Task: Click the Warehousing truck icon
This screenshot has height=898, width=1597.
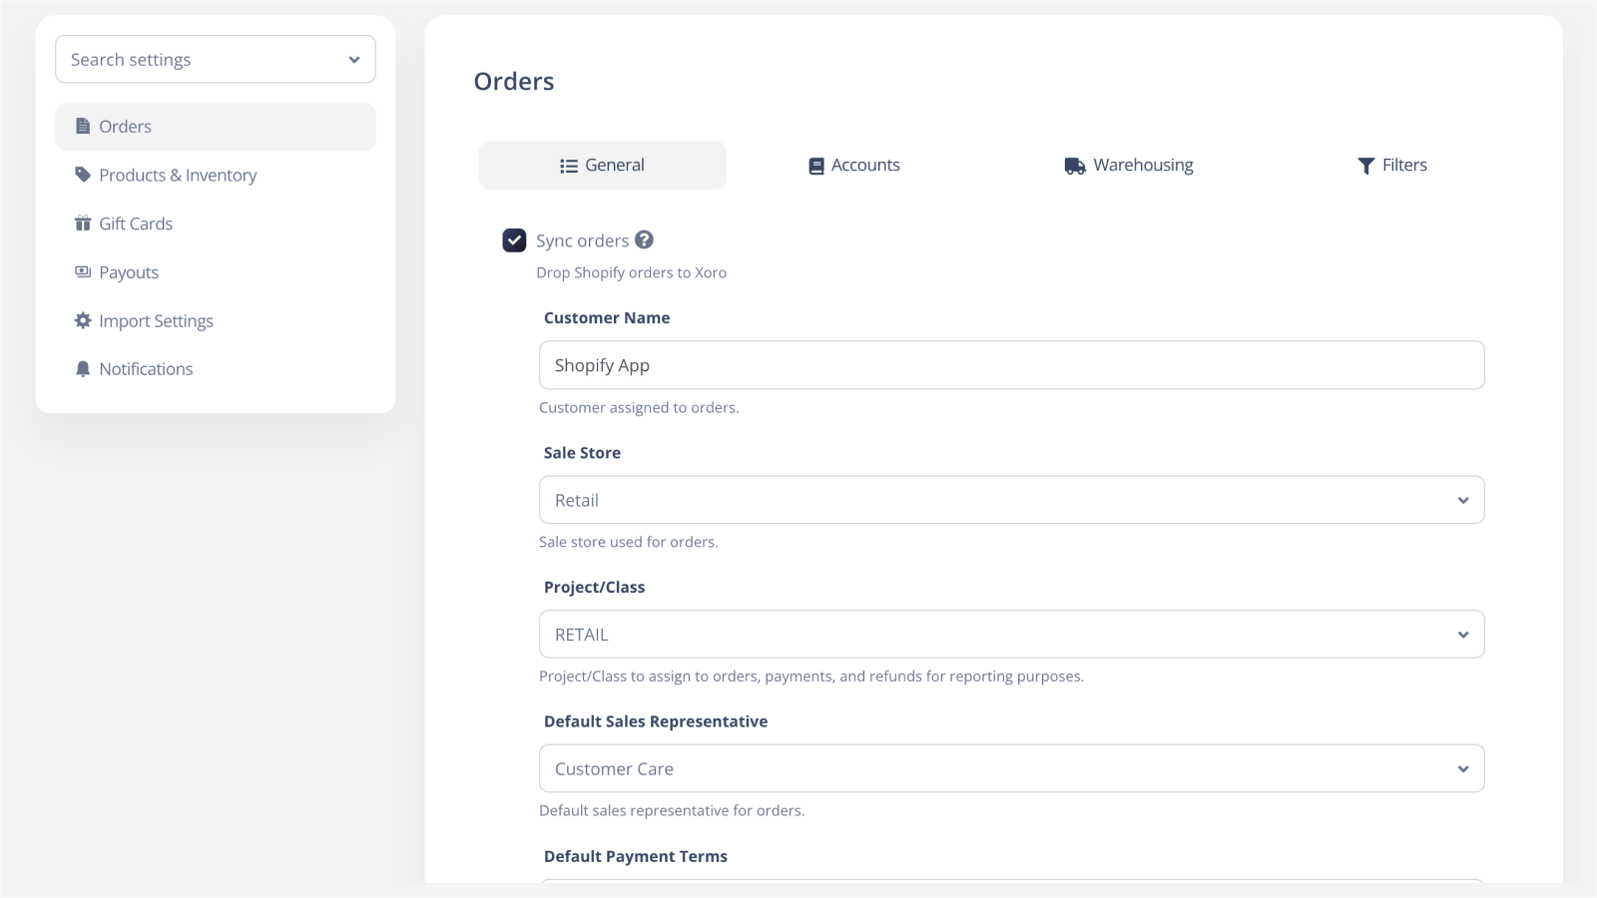Action: (1074, 166)
